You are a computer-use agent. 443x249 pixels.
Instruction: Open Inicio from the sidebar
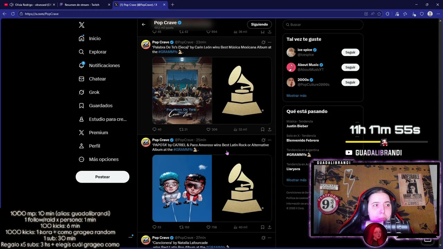pos(90,38)
